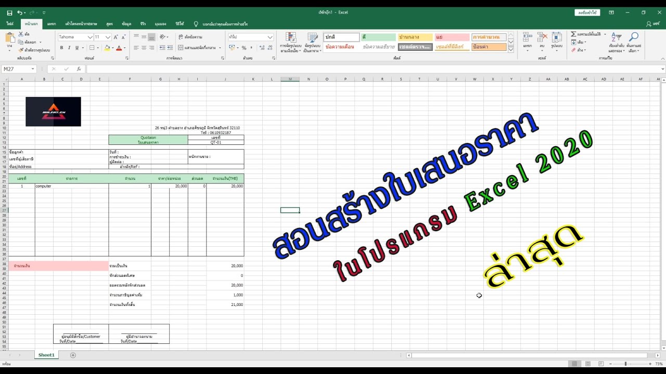Image resolution: width=666 pixels, height=374 pixels.
Task: Click the Undo arrow in the title bar
Action: point(20,12)
